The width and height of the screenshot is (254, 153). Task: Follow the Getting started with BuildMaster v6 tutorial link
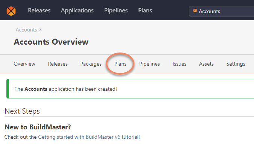click(x=88, y=137)
